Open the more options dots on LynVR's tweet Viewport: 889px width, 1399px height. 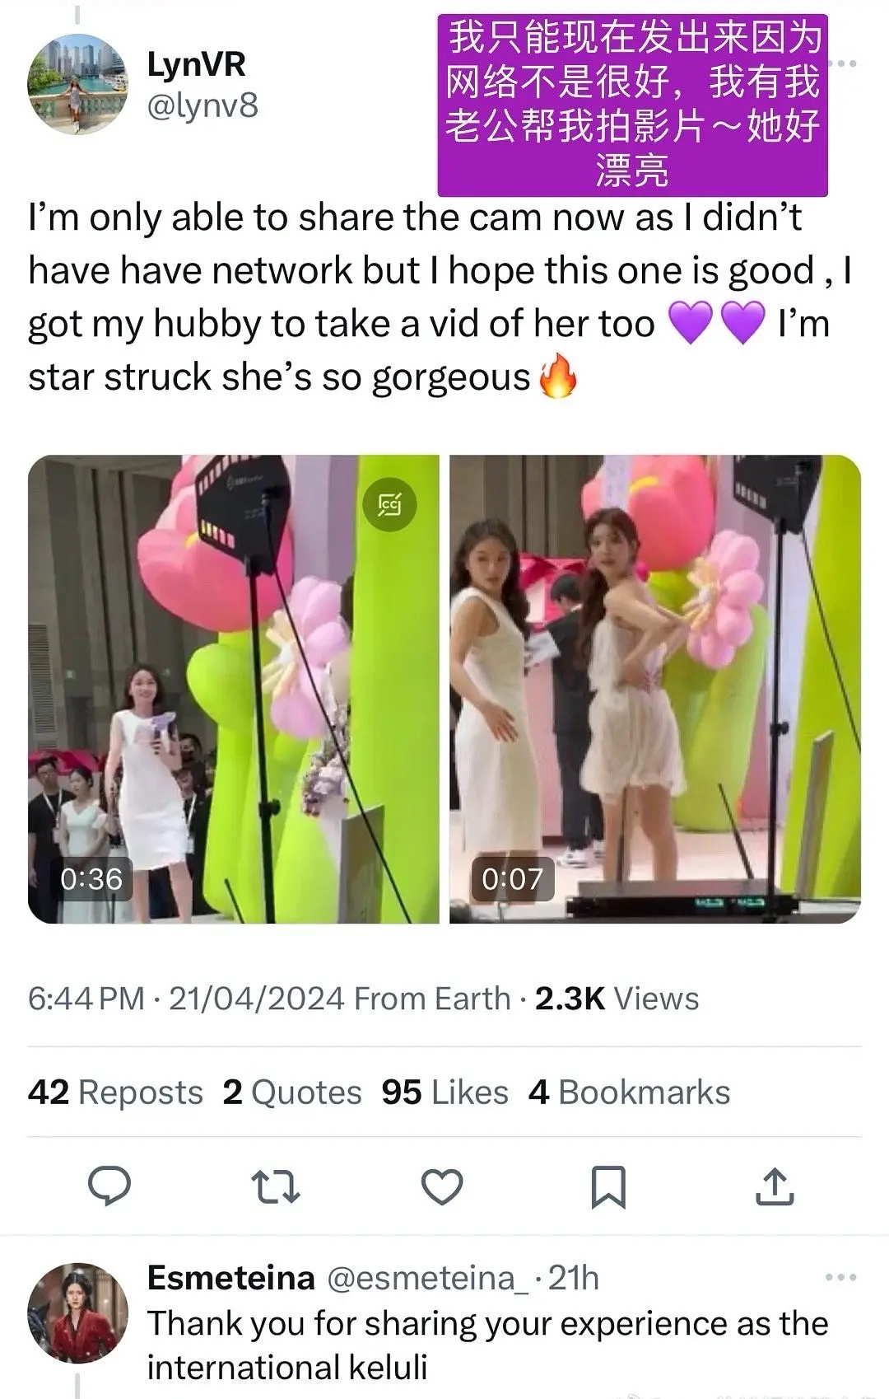[x=844, y=63]
